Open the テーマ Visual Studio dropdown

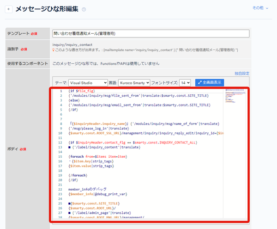88,83
